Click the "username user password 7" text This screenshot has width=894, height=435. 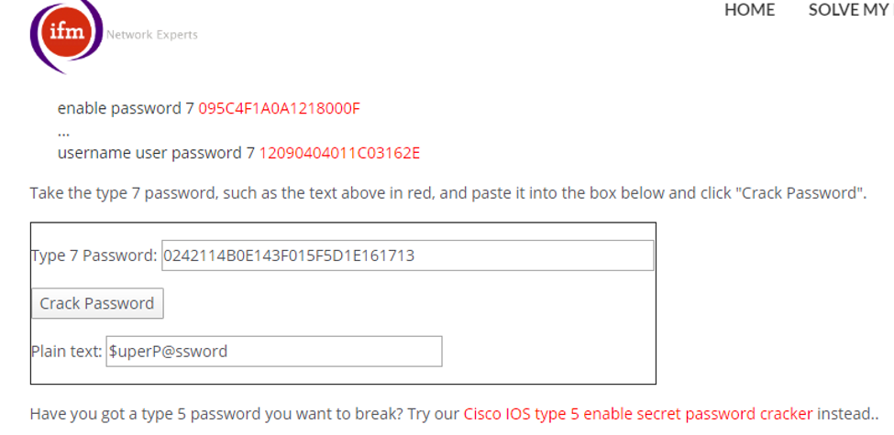(156, 152)
